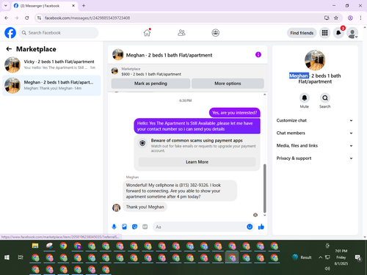Open the account profile avatar menu
Viewport: 367px width, 275px height.
point(352,33)
